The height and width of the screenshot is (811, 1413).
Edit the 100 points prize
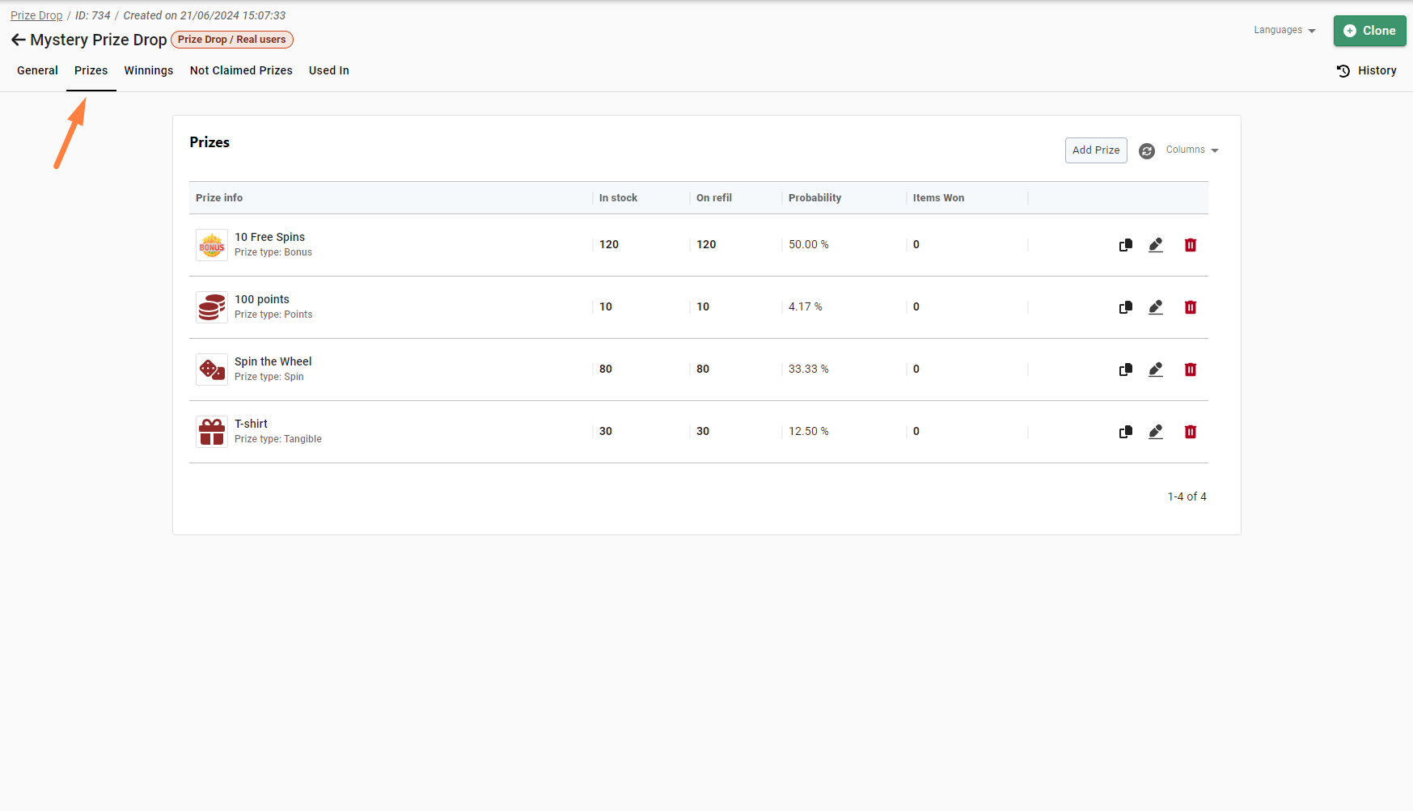click(1156, 307)
